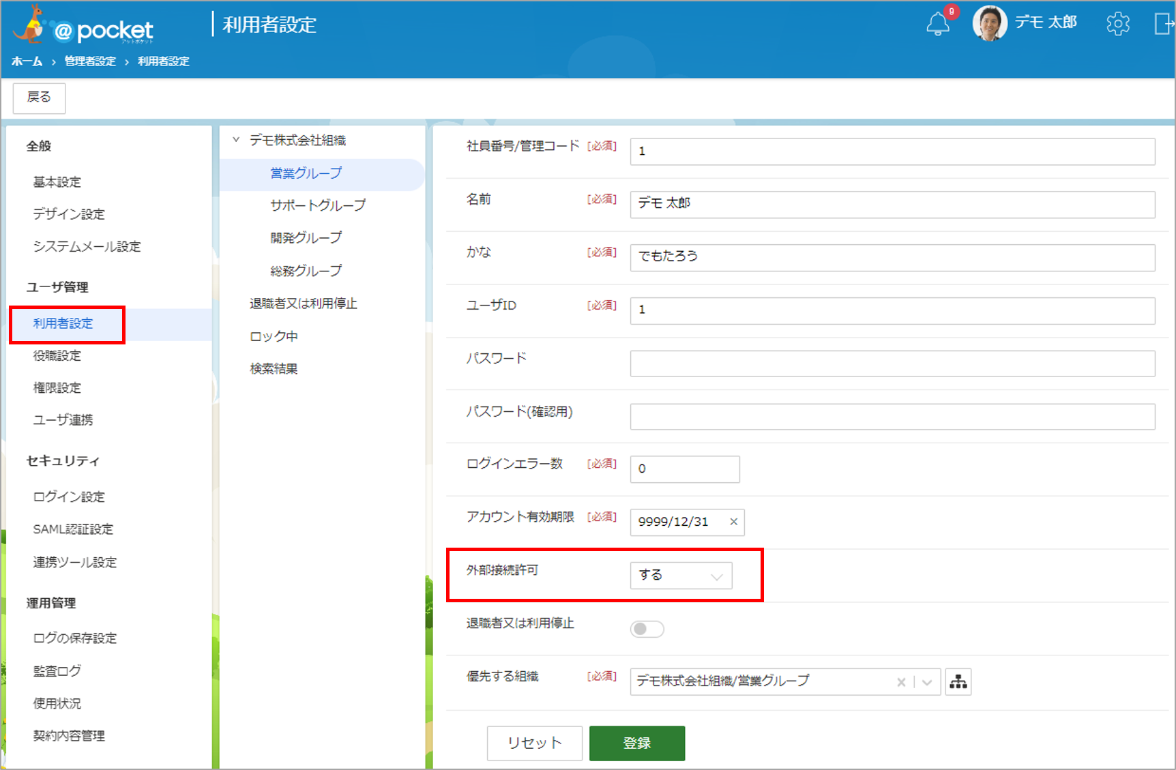Open 基本設定 in the sidebar
Screen dimensions: 1176x770
[57, 182]
